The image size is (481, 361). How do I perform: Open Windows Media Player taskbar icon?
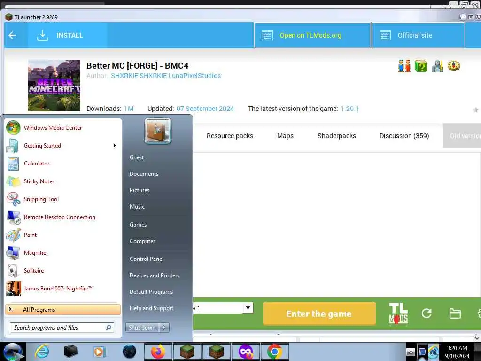99,352
